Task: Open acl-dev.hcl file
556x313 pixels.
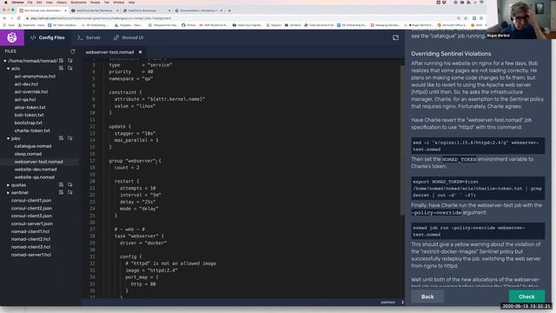Action: click(x=26, y=84)
